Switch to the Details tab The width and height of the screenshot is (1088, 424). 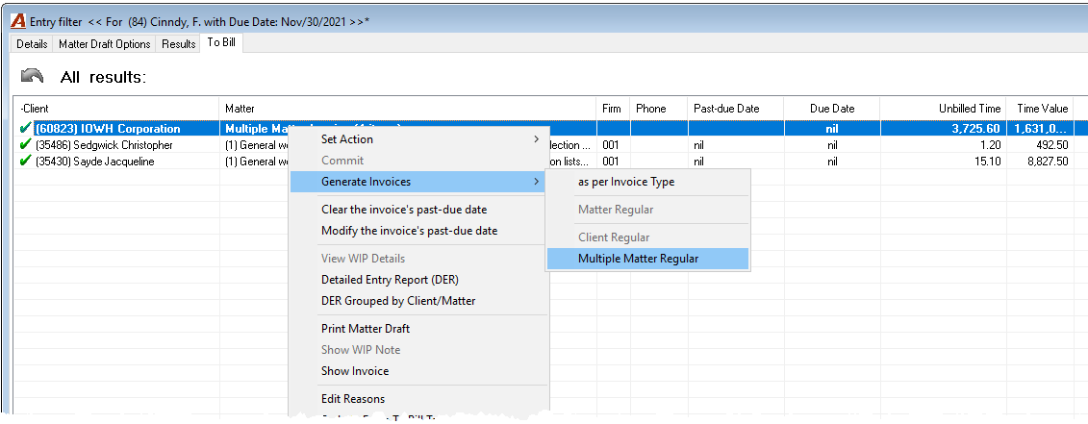[32, 43]
